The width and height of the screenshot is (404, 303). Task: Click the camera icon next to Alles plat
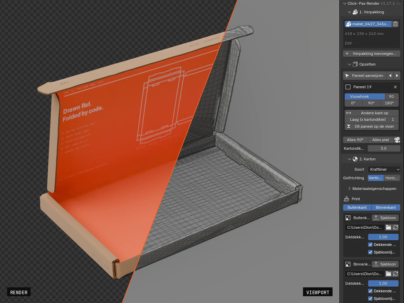click(x=397, y=140)
